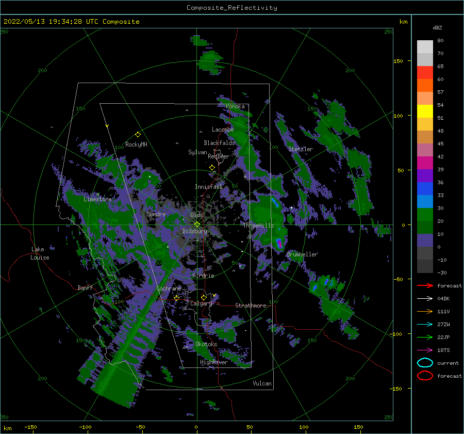Image resolution: width=464 pixels, height=434 pixels.
Task: Click the 'Cochrane' city label
Action: pyautogui.click(x=169, y=288)
